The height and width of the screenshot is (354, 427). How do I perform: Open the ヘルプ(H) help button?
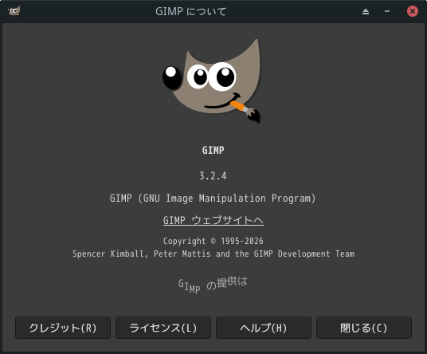click(264, 328)
